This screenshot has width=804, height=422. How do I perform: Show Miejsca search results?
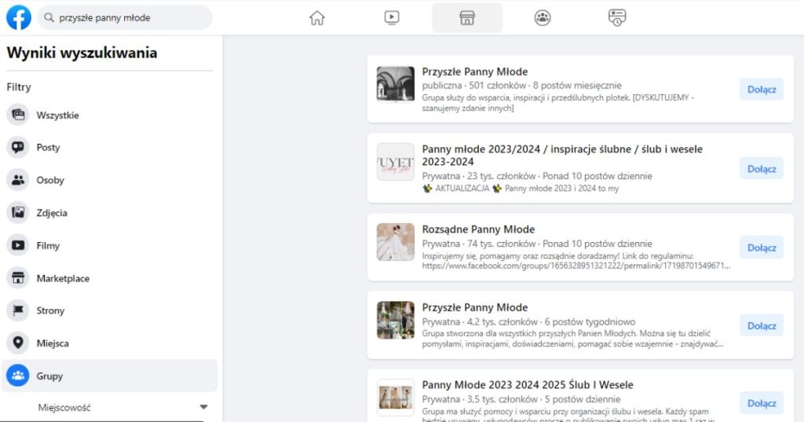pos(53,343)
